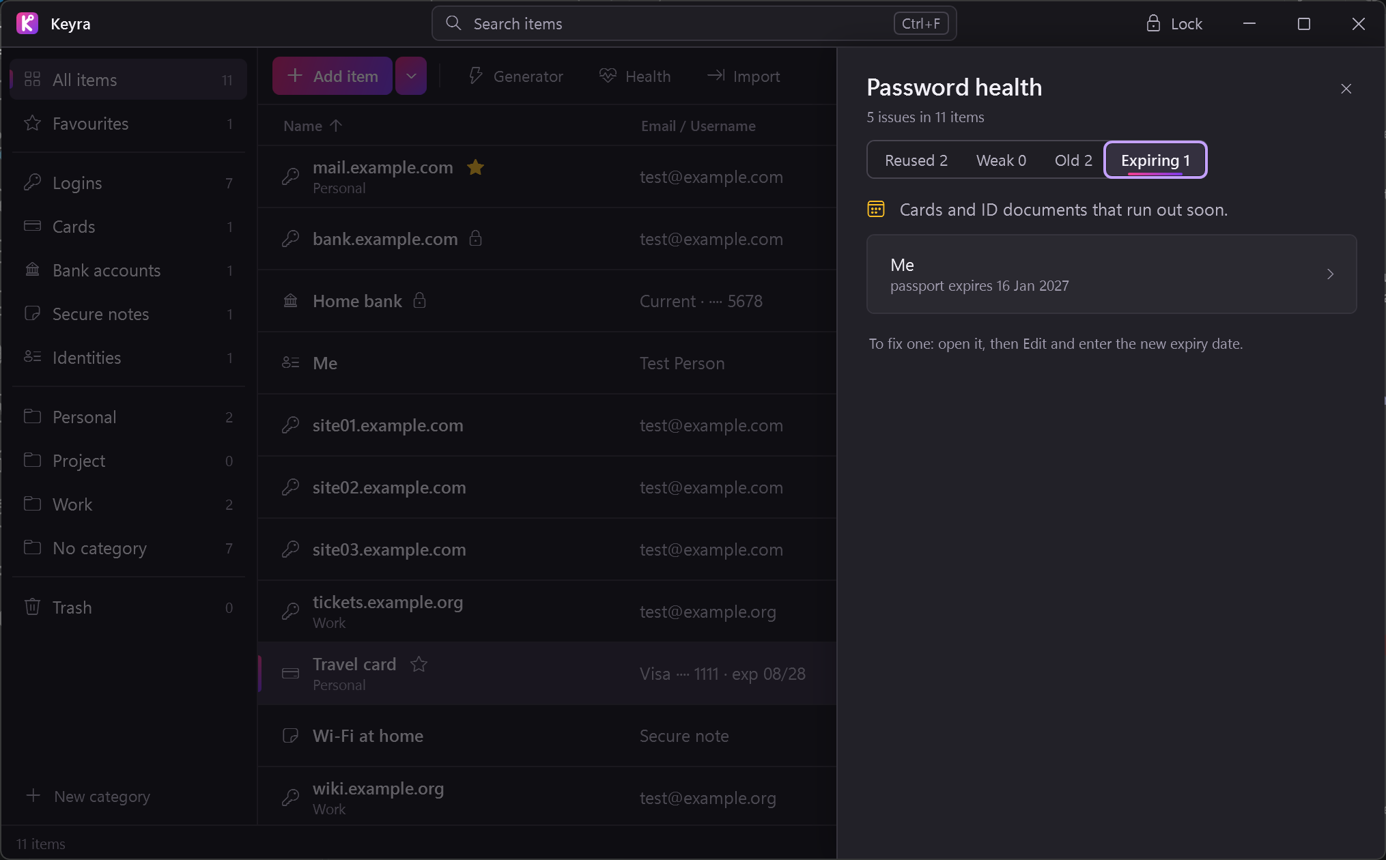1386x860 pixels.
Task: Close the Password health panel
Action: [x=1346, y=89]
